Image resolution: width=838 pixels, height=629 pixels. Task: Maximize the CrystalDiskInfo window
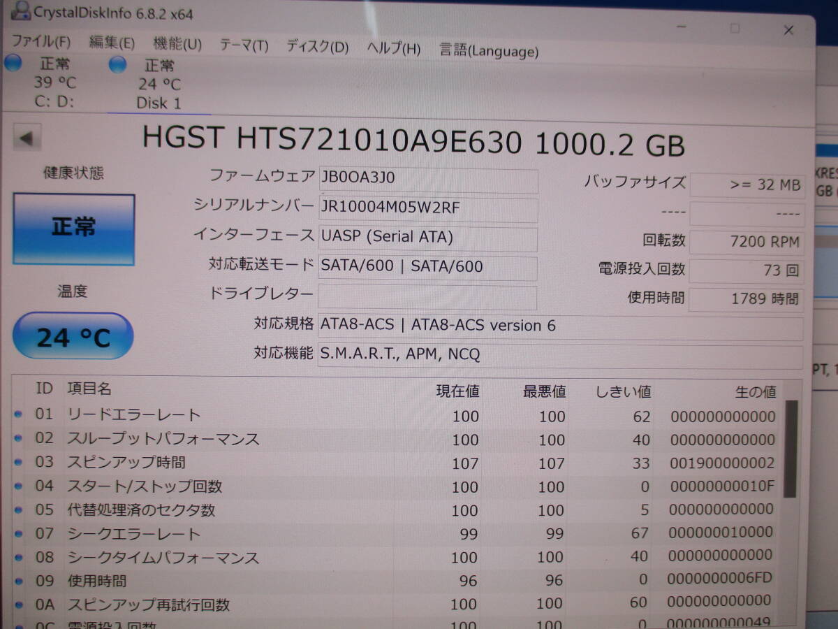pyautogui.click(x=735, y=29)
